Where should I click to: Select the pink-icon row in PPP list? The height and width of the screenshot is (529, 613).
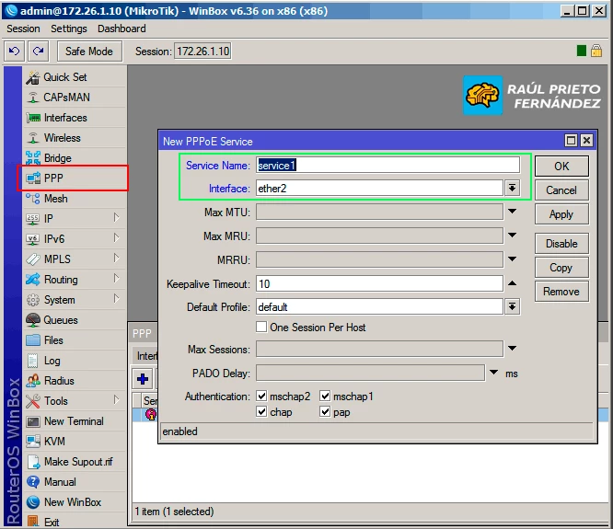(x=151, y=414)
